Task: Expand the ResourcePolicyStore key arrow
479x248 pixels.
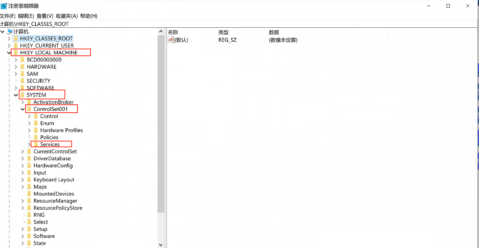Action: pos(23,208)
